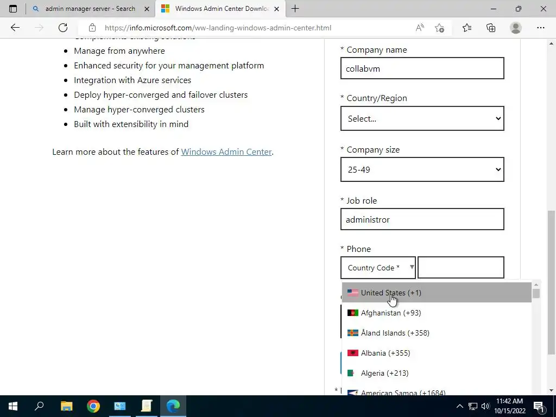This screenshot has height=417, width=556.
Task: Show hidden system tray icons
Action: point(459,406)
